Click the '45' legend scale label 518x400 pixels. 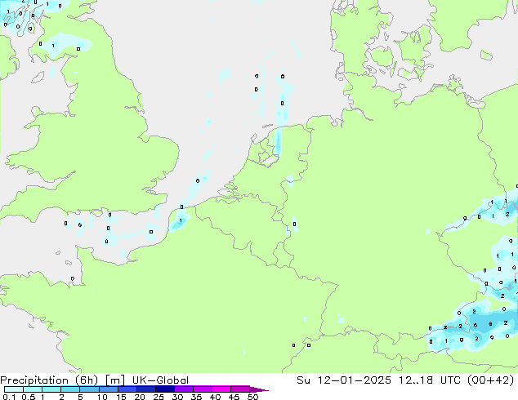(234, 397)
